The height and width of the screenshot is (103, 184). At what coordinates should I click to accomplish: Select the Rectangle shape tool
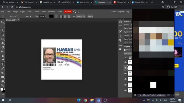pos(3,77)
